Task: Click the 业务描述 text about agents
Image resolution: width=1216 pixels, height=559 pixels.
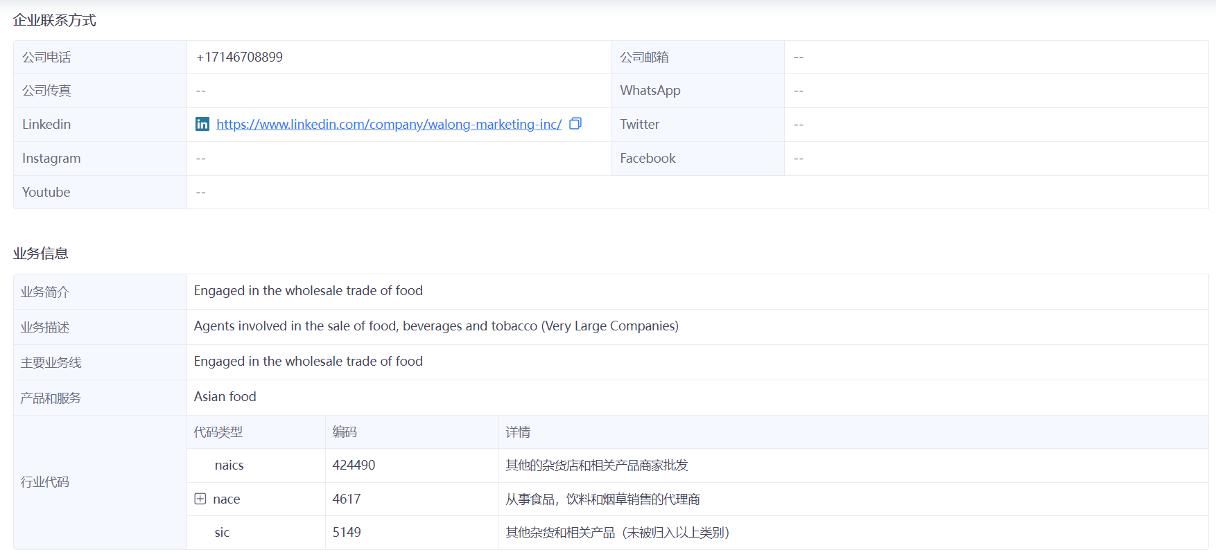Action: 435,326
